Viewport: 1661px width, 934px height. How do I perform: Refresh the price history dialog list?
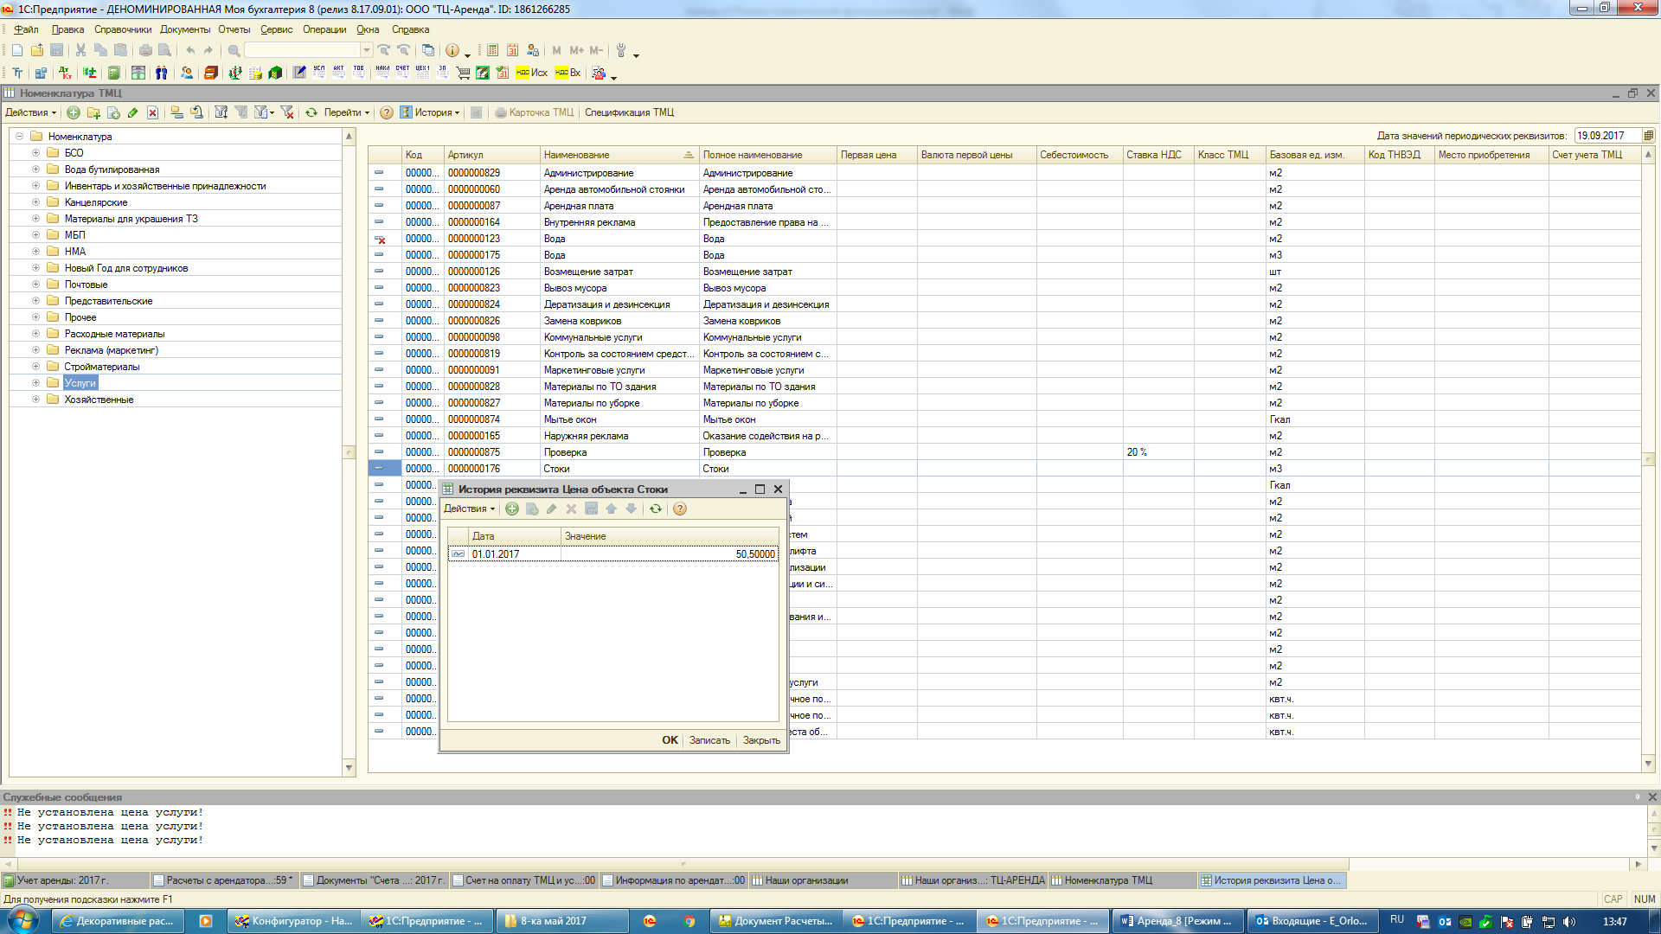[656, 509]
